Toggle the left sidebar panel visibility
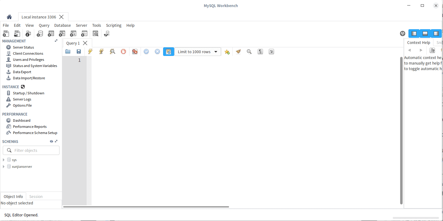 pos(414,34)
